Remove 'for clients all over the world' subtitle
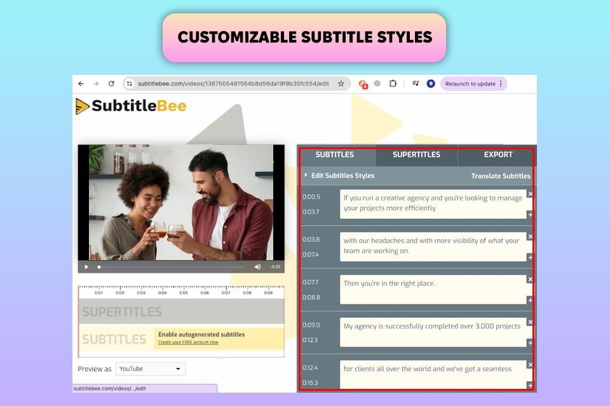Screen dimensions: 610x406 coord(530,364)
